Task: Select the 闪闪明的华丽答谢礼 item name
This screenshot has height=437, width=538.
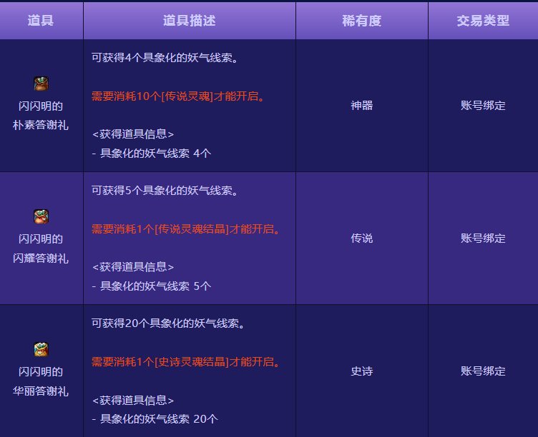Action: click(x=41, y=381)
